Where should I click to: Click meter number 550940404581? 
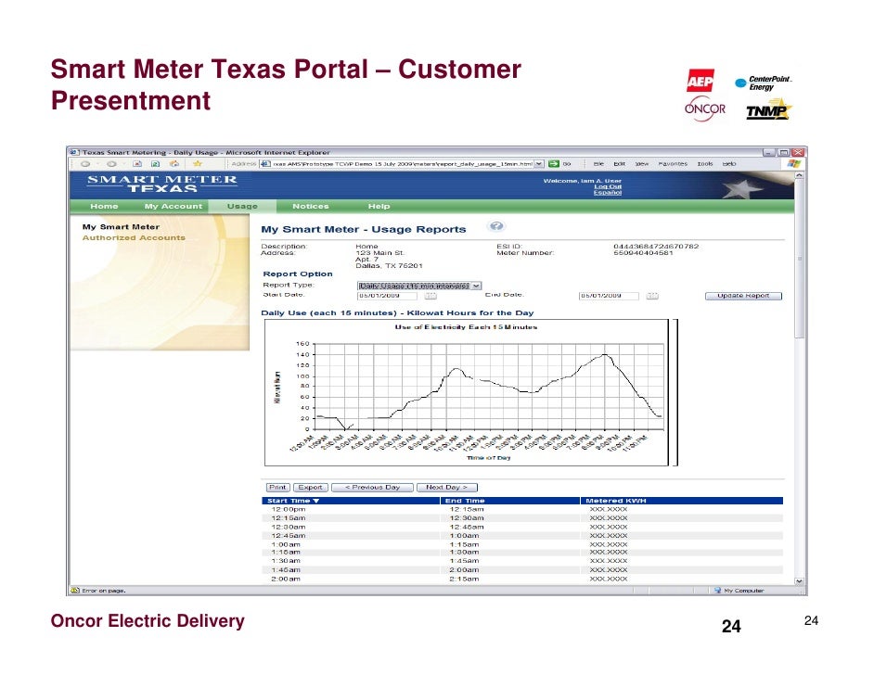coord(643,253)
